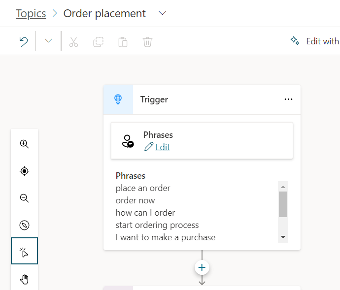340x290 pixels.
Task: Click the Cut scissors icon
Action: pos(74,42)
